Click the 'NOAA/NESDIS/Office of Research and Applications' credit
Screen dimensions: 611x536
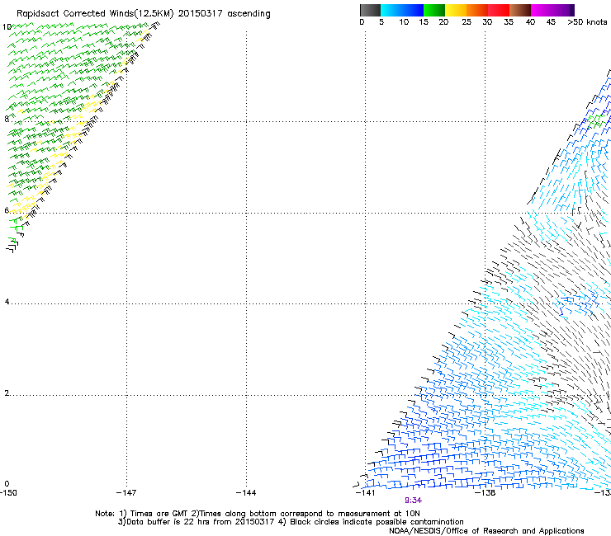[x=486, y=531]
